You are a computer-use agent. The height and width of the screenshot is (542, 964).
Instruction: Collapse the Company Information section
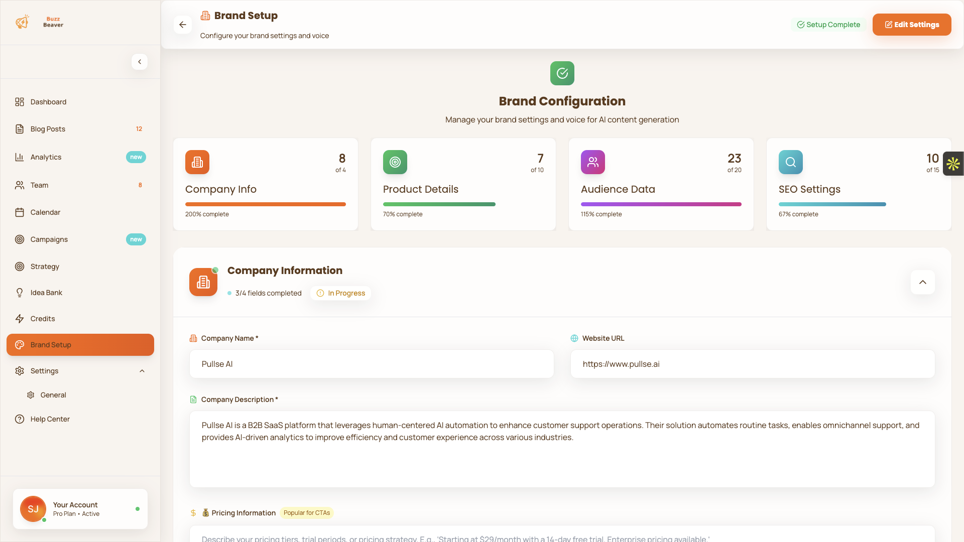922,282
